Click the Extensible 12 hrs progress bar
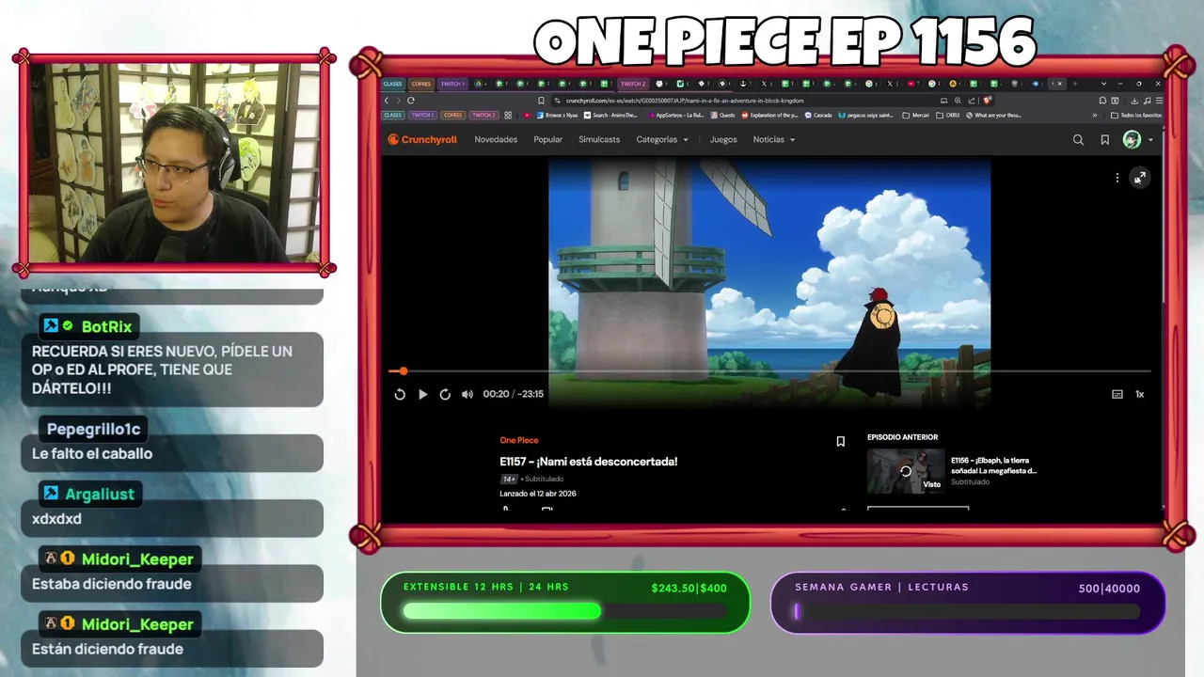The height and width of the screenshot is (677, 1204). pos(564,611)
